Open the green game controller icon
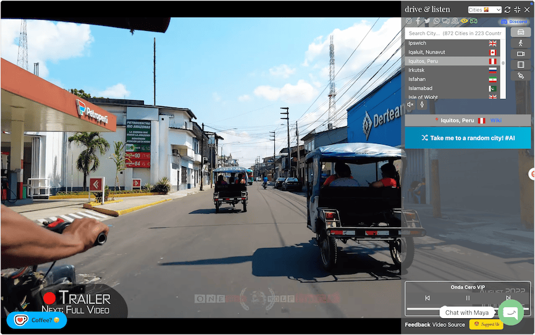Screen dimensions: 535x335 [x=474, y=21]
